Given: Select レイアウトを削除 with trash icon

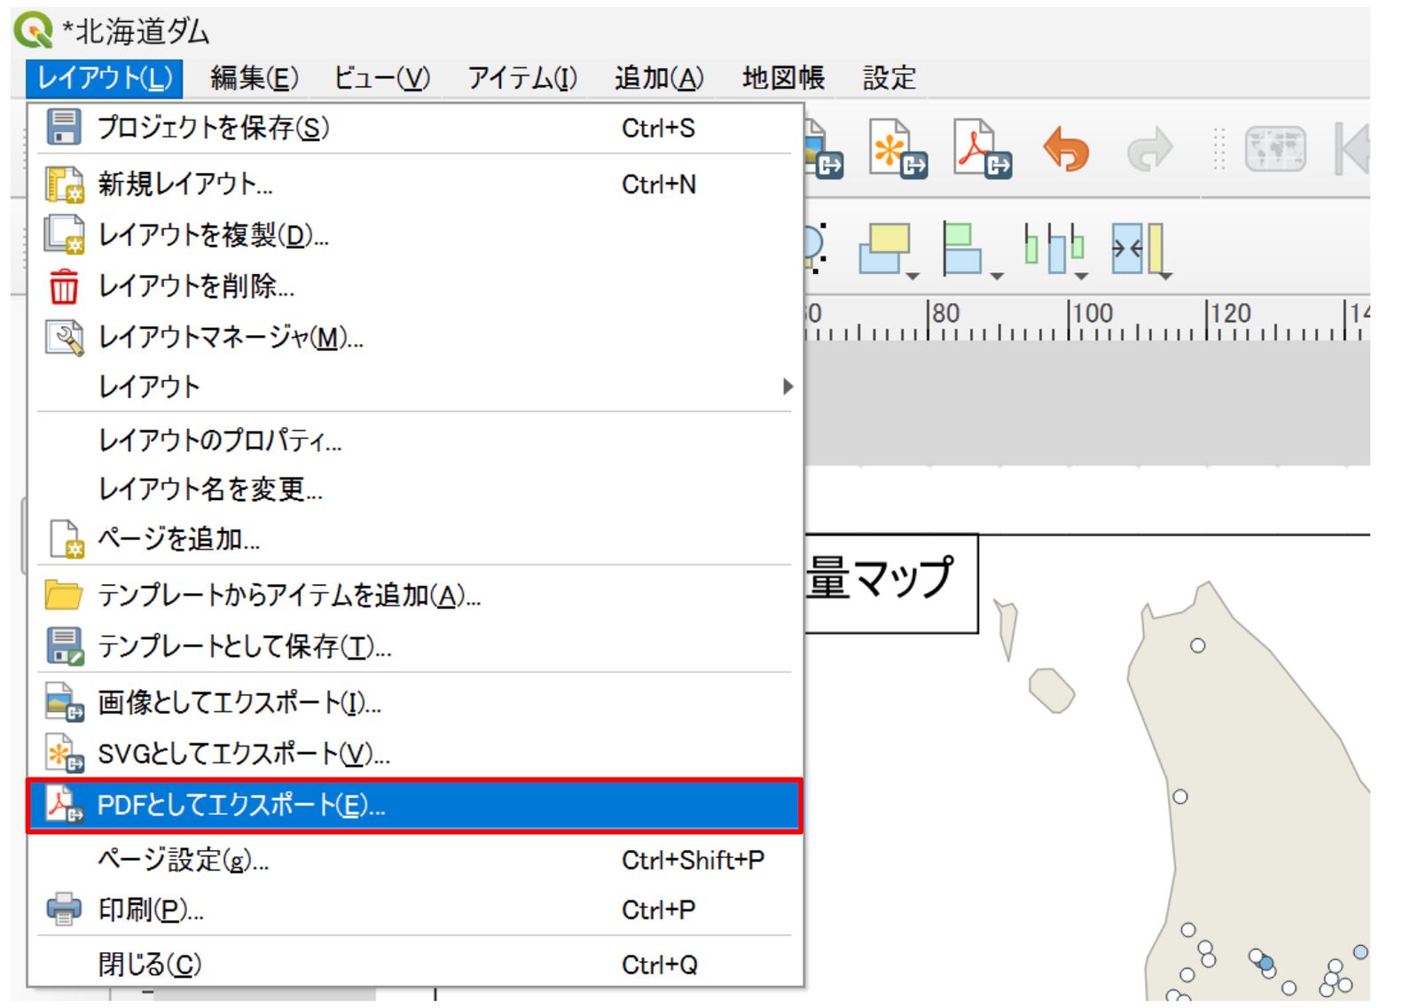Looking at the screenshot, I should click(415, 285).
